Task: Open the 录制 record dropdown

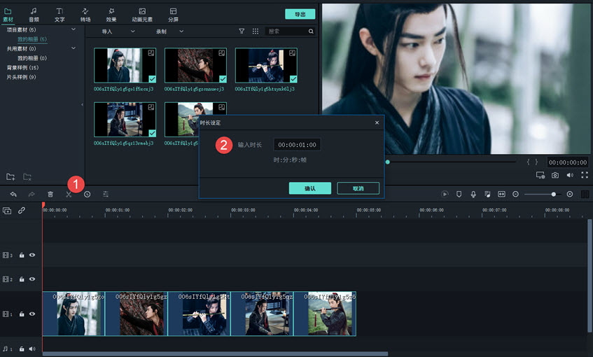Action: pos(168,31)
